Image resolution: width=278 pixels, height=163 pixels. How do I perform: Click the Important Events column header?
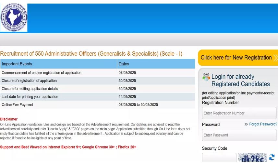(59, 64)
